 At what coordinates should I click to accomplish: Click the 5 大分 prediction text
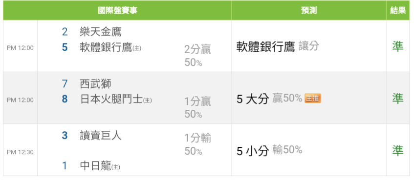(253, 99)
